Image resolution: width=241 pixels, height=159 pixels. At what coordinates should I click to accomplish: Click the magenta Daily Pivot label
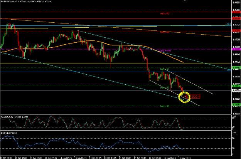(165, 51)
